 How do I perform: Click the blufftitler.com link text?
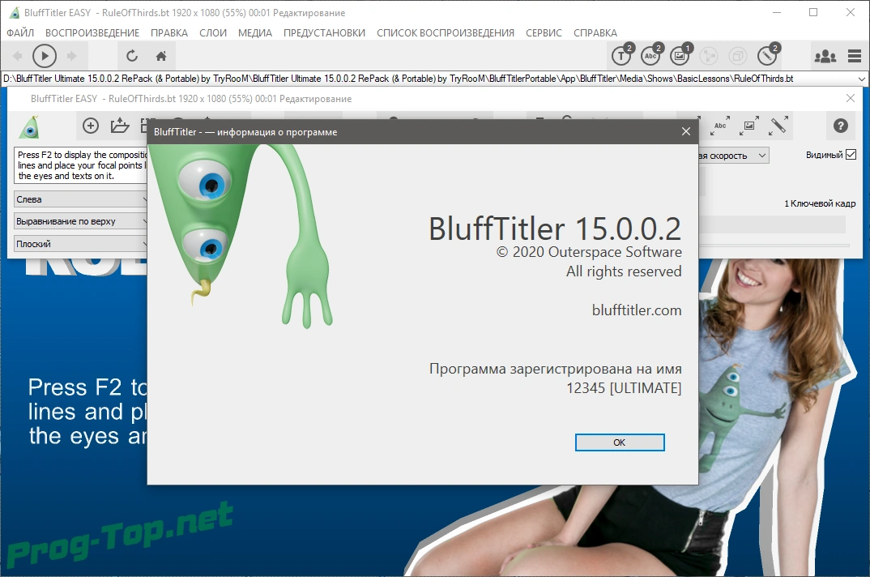pos(637,310)
